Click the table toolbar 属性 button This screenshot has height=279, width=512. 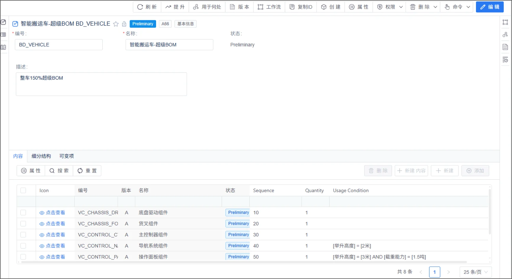31,171
